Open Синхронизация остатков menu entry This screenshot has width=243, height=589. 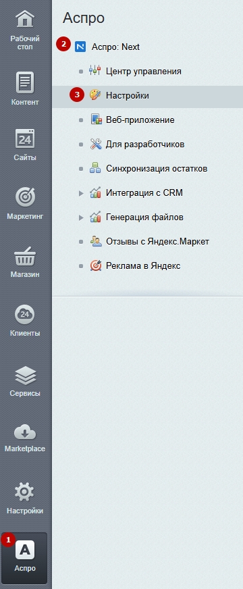click(157, 169)
